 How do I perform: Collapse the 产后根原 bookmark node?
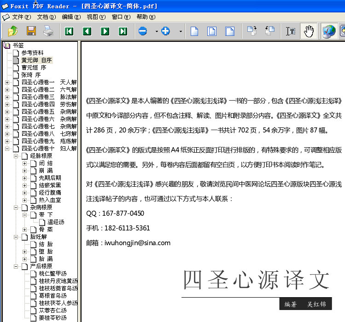[16, 266]
